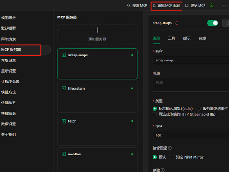Select the amap-maps server card
The image size is (229, 172).
click(98, 64)
